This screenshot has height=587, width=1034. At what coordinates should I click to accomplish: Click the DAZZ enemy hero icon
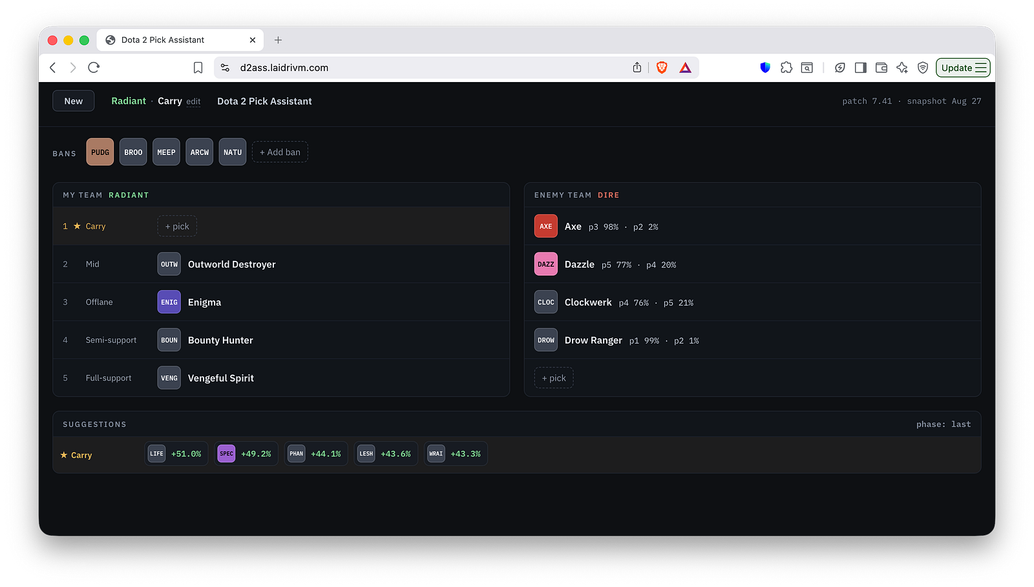(546, 264)
